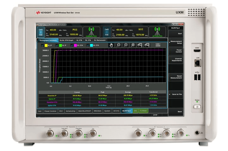Viewport: 228px width, 151px height.
Task: Switch to the Cell bottom tab
Action: coord(40,111)
